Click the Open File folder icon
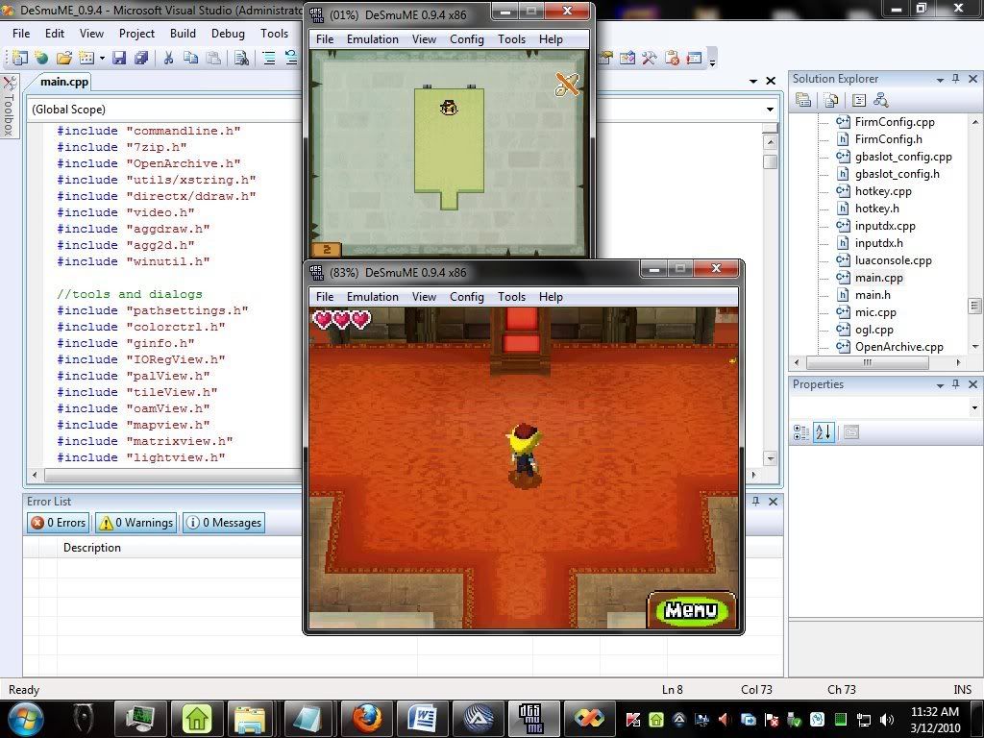Image resolution: width=984 pixels, height=738 pixels. point(64,58)
